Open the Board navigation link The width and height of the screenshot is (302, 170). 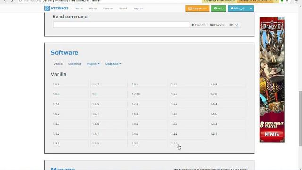pos(123,8)
